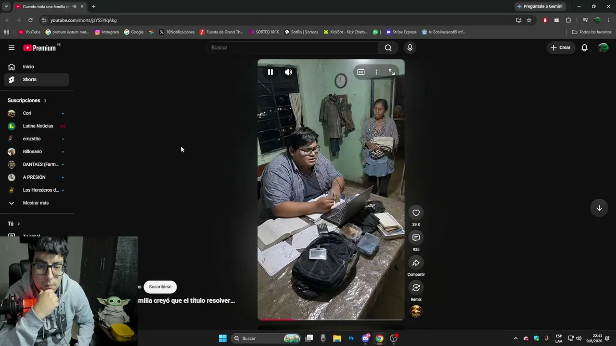The height and width of the screenshot is (346, 616).
Task: Open the three-dot options on the Short
Action: [376, 72]
